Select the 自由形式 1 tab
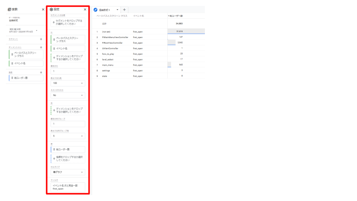The height and width of the screenshot is (201, 357). (104, 10)
